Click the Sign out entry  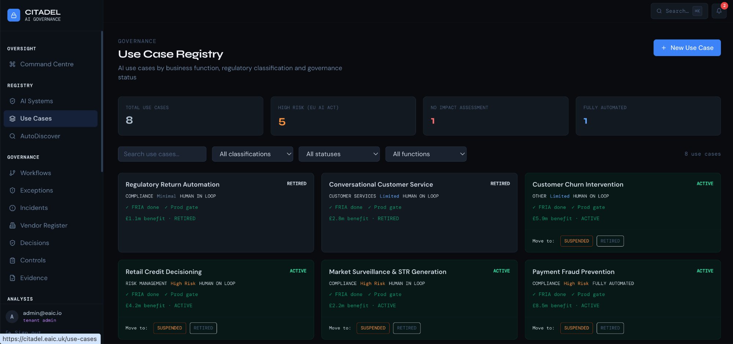(x=27, y=333)
